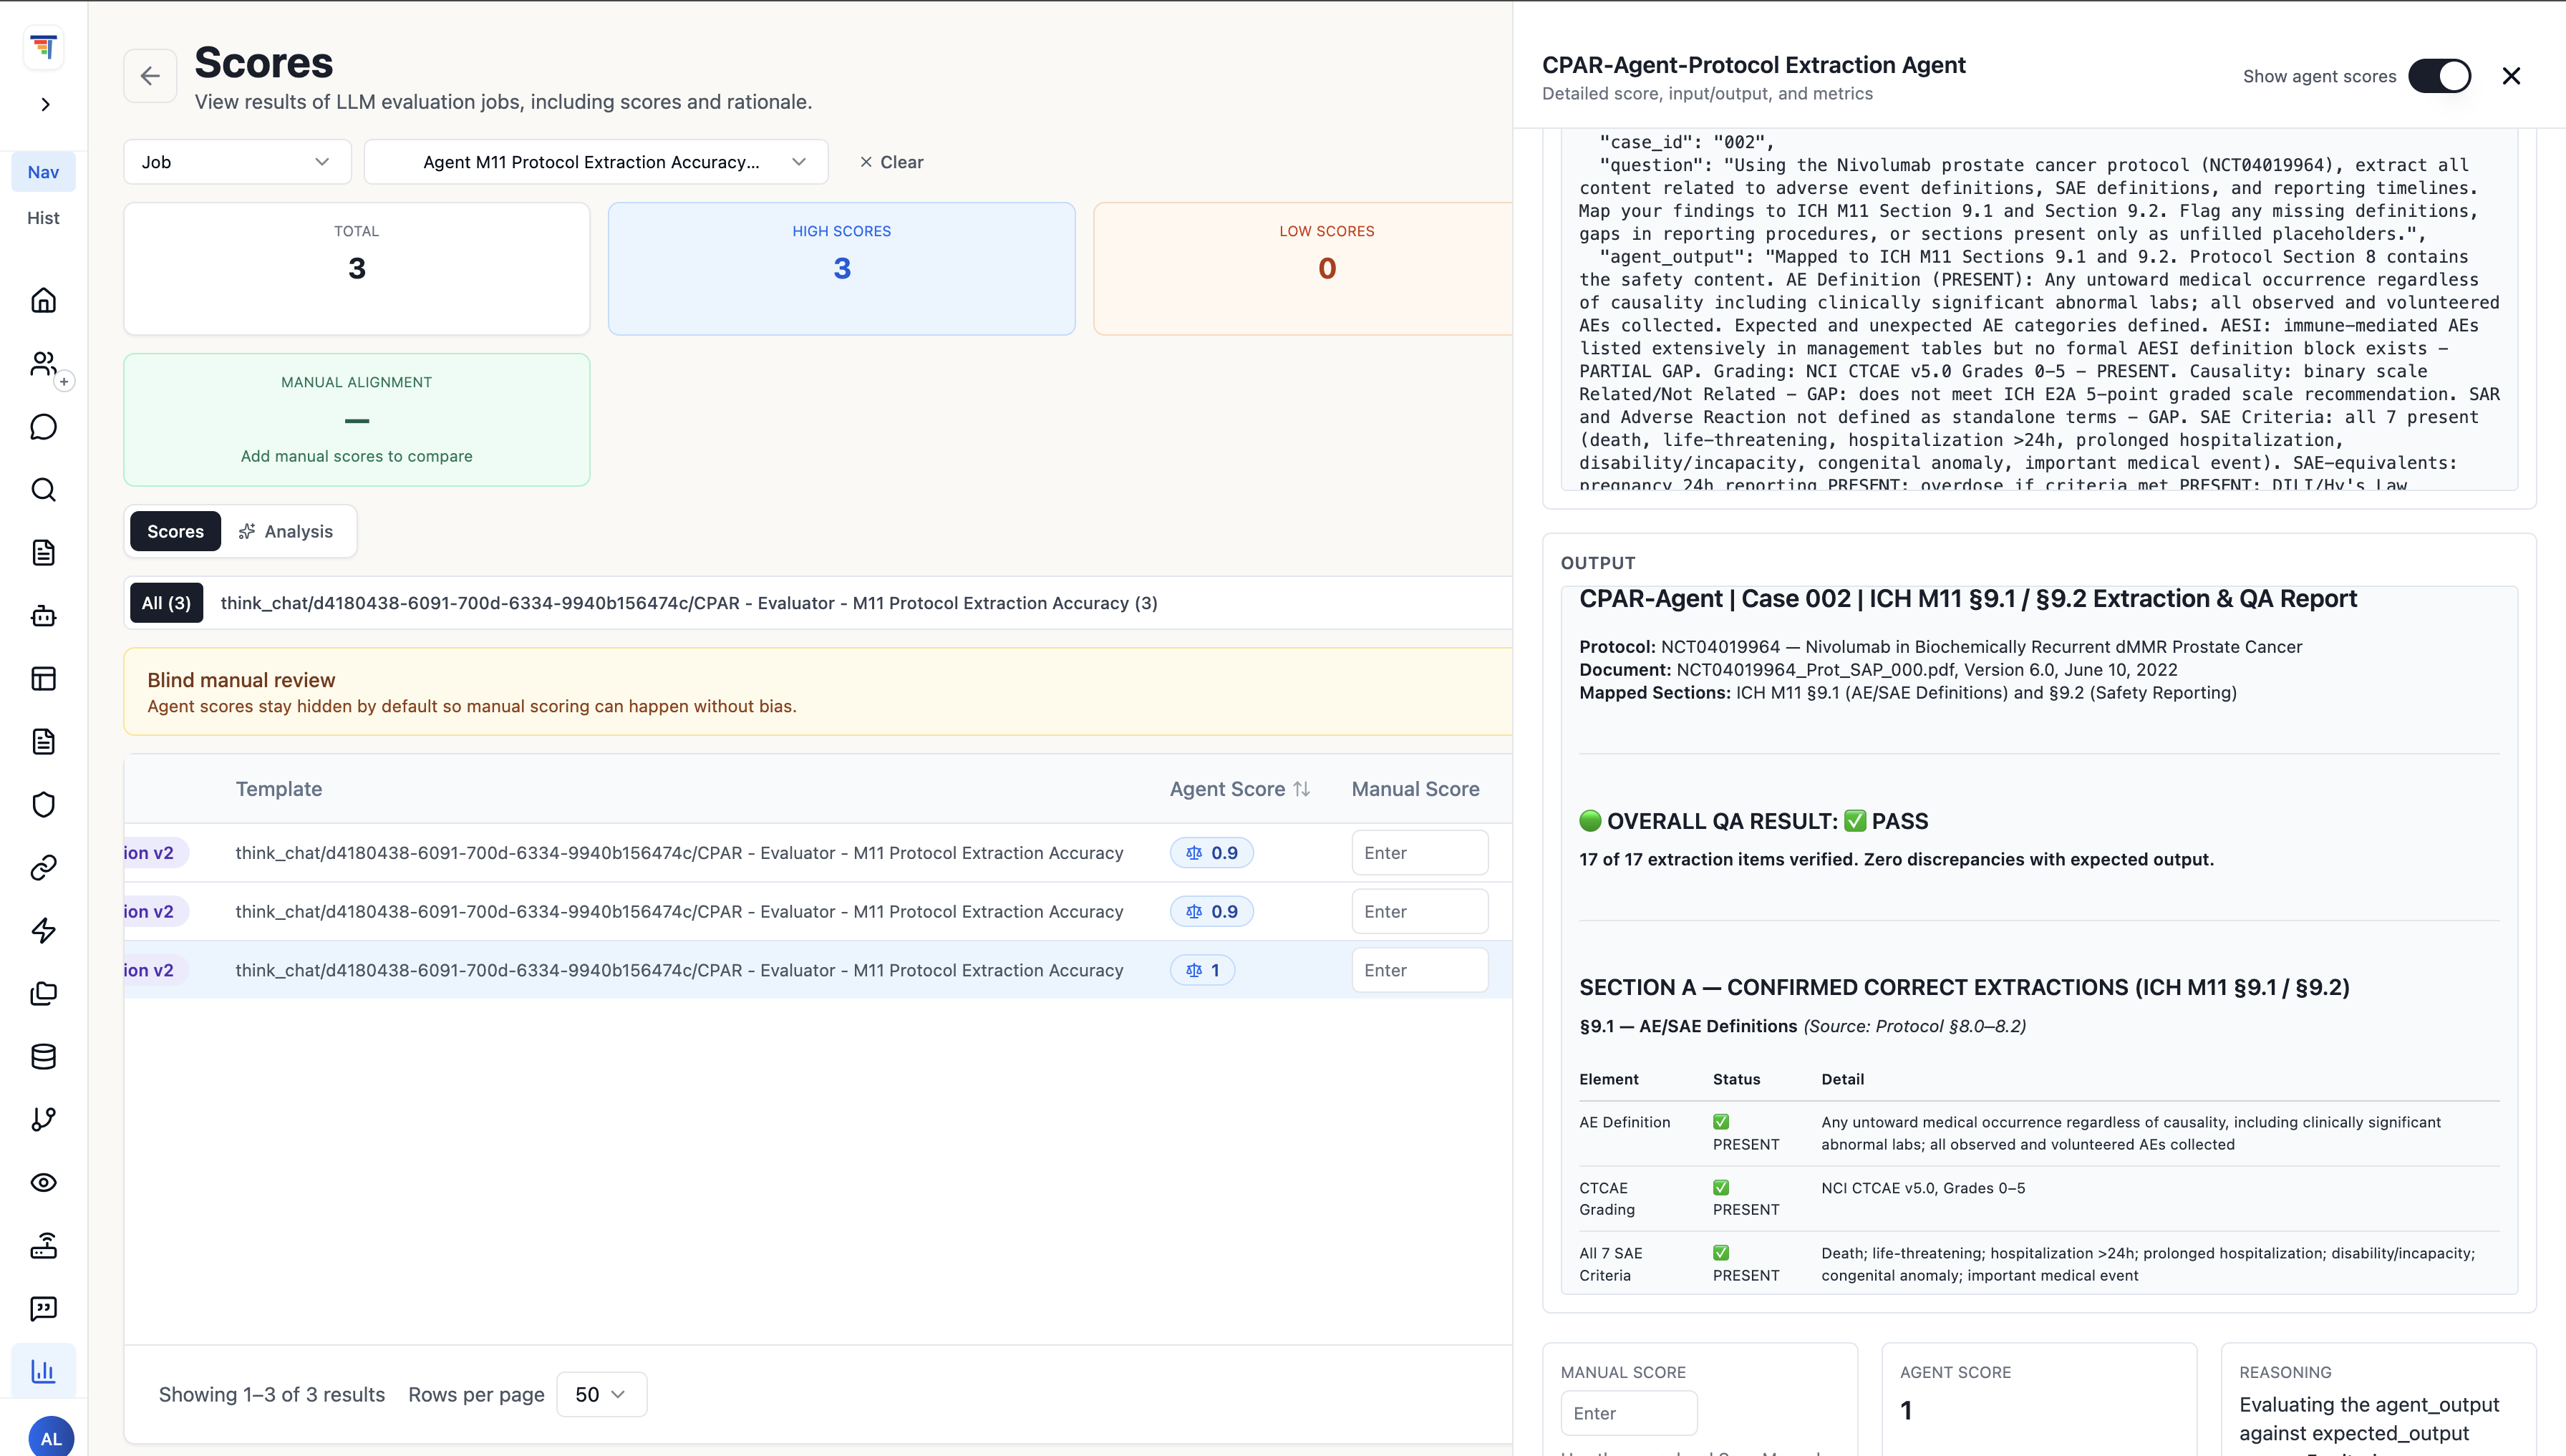
Task: Click the 'Showing 1–3 of 3 results' text
Action: coord(272,1395)
